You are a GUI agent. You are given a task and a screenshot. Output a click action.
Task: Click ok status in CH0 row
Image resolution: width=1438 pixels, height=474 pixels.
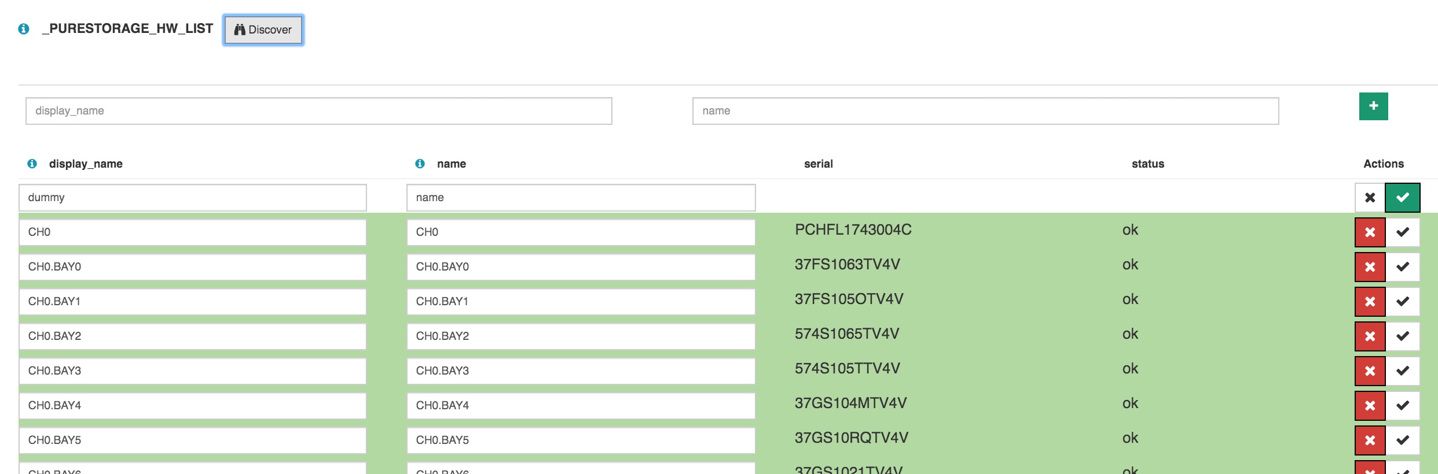click(1130, 230)
